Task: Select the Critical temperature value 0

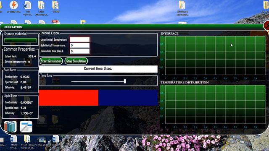Action: point(29,62)
